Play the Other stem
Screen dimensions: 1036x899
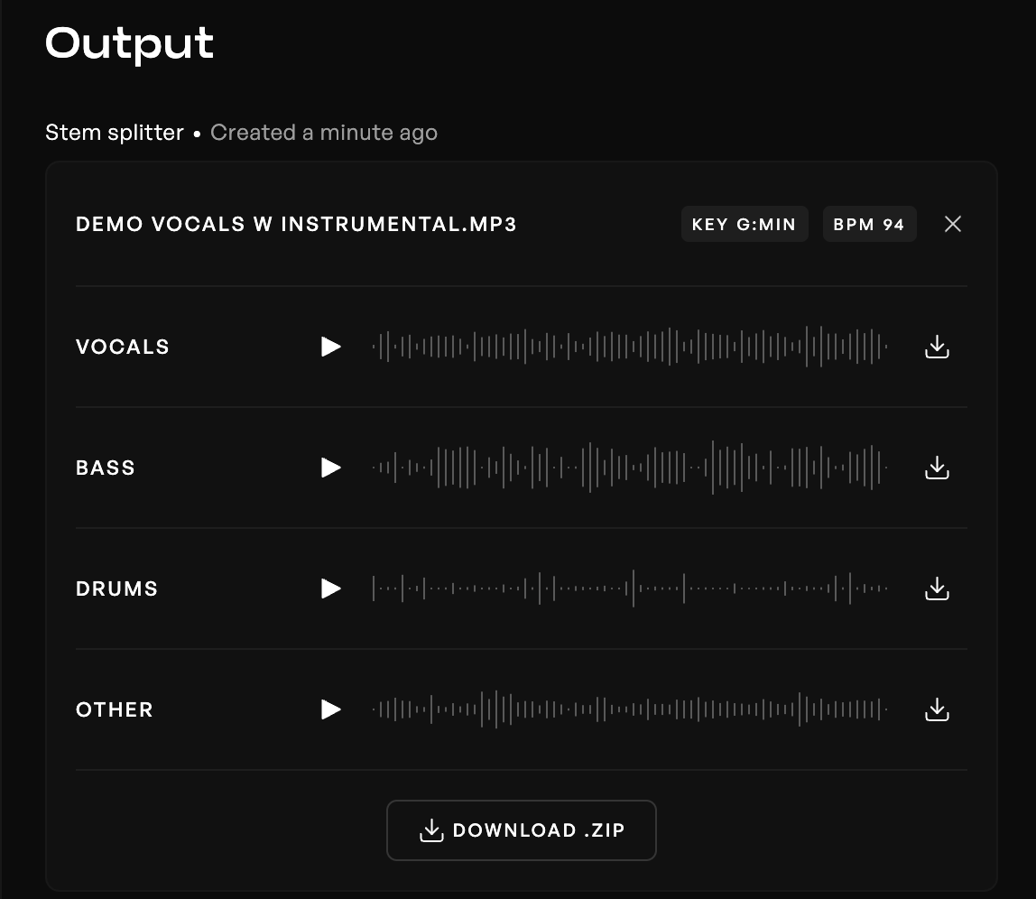(x=330, y=709)
